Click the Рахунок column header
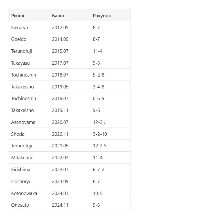 click(102, 16)
